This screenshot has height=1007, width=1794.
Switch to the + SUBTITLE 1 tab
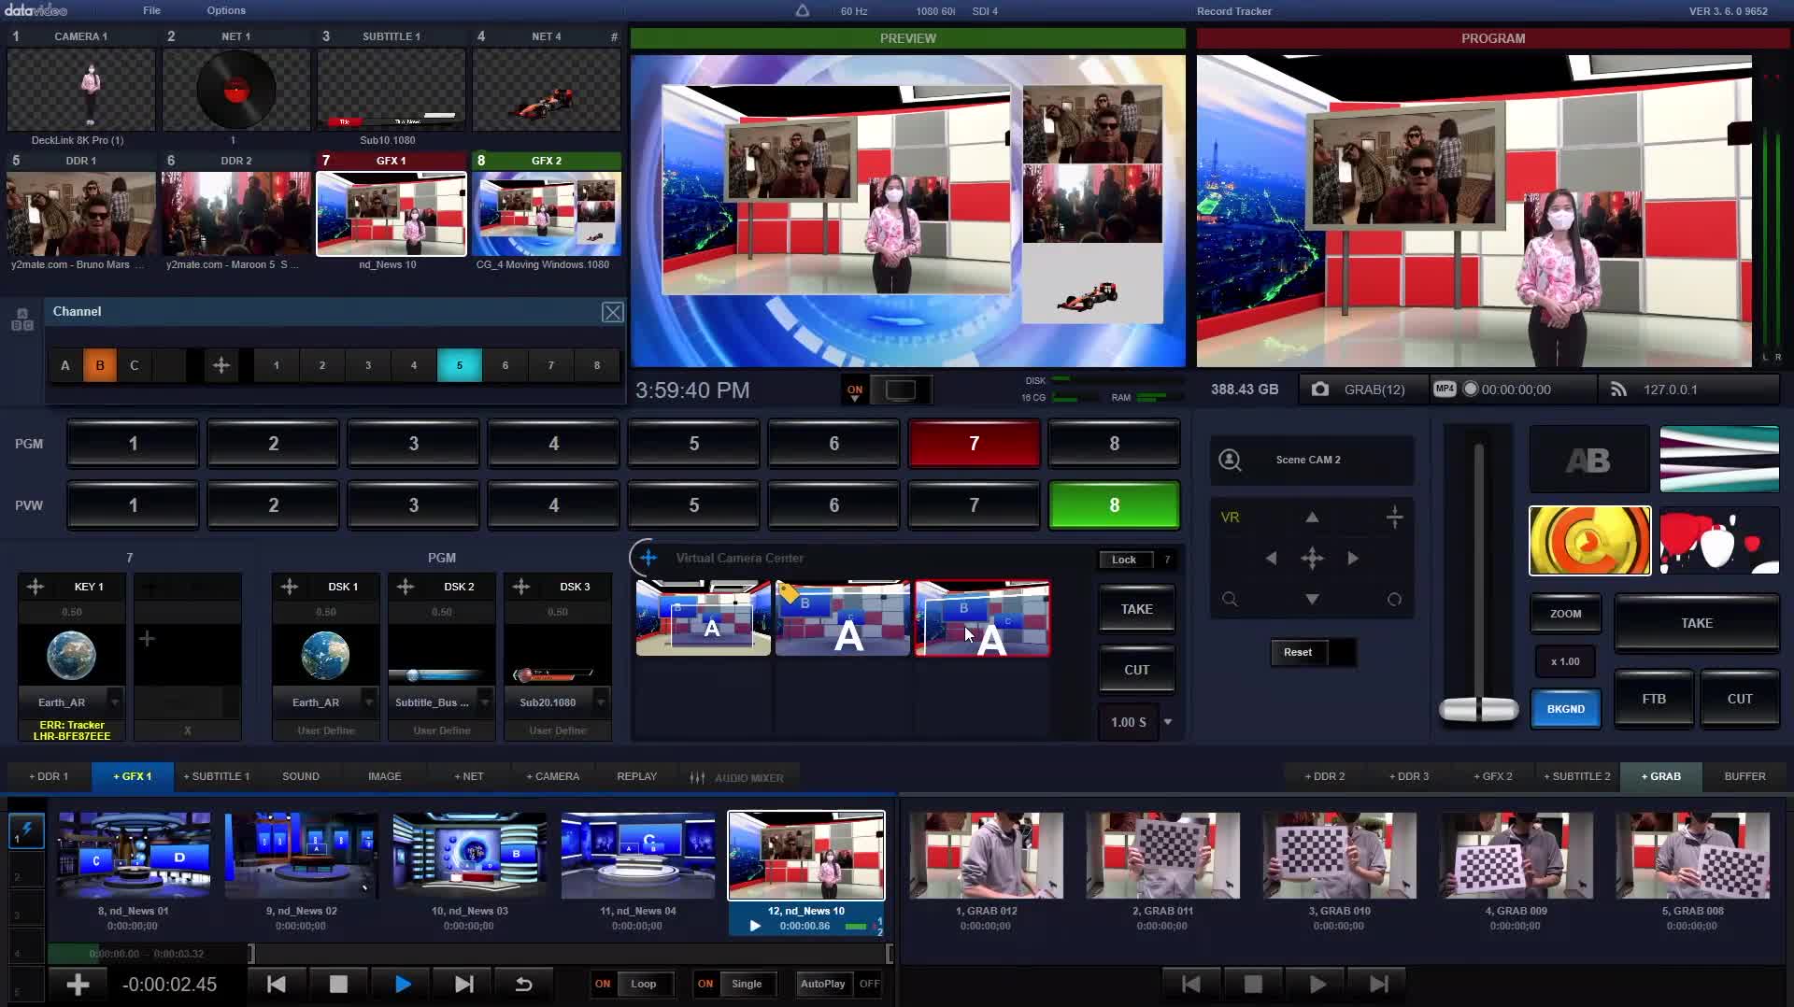[x=217, y=776]
